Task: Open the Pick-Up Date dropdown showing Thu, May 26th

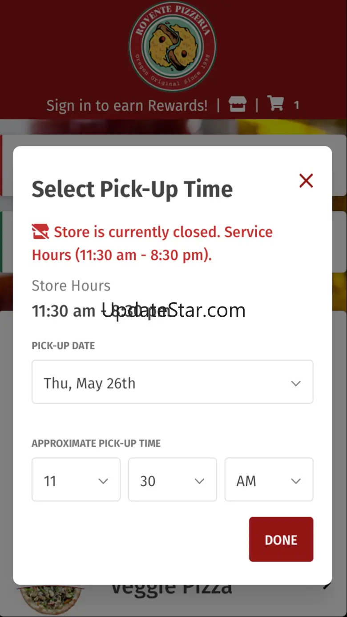Action: point(172,382)
